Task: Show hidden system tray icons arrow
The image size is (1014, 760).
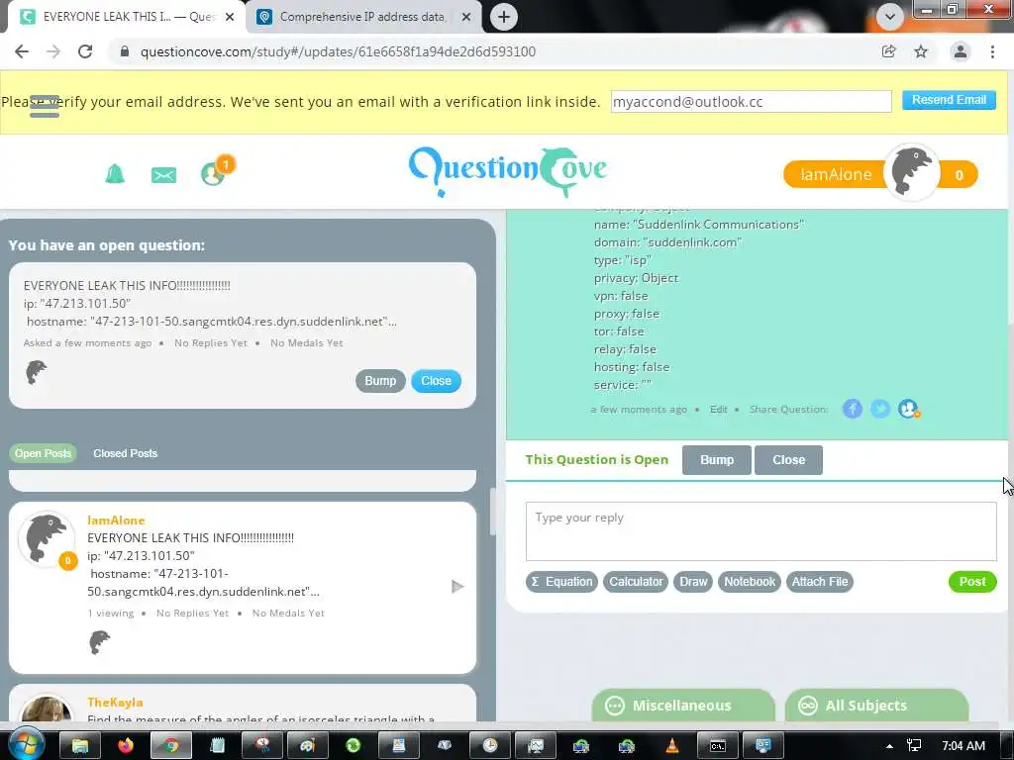Action: point(889,746)
